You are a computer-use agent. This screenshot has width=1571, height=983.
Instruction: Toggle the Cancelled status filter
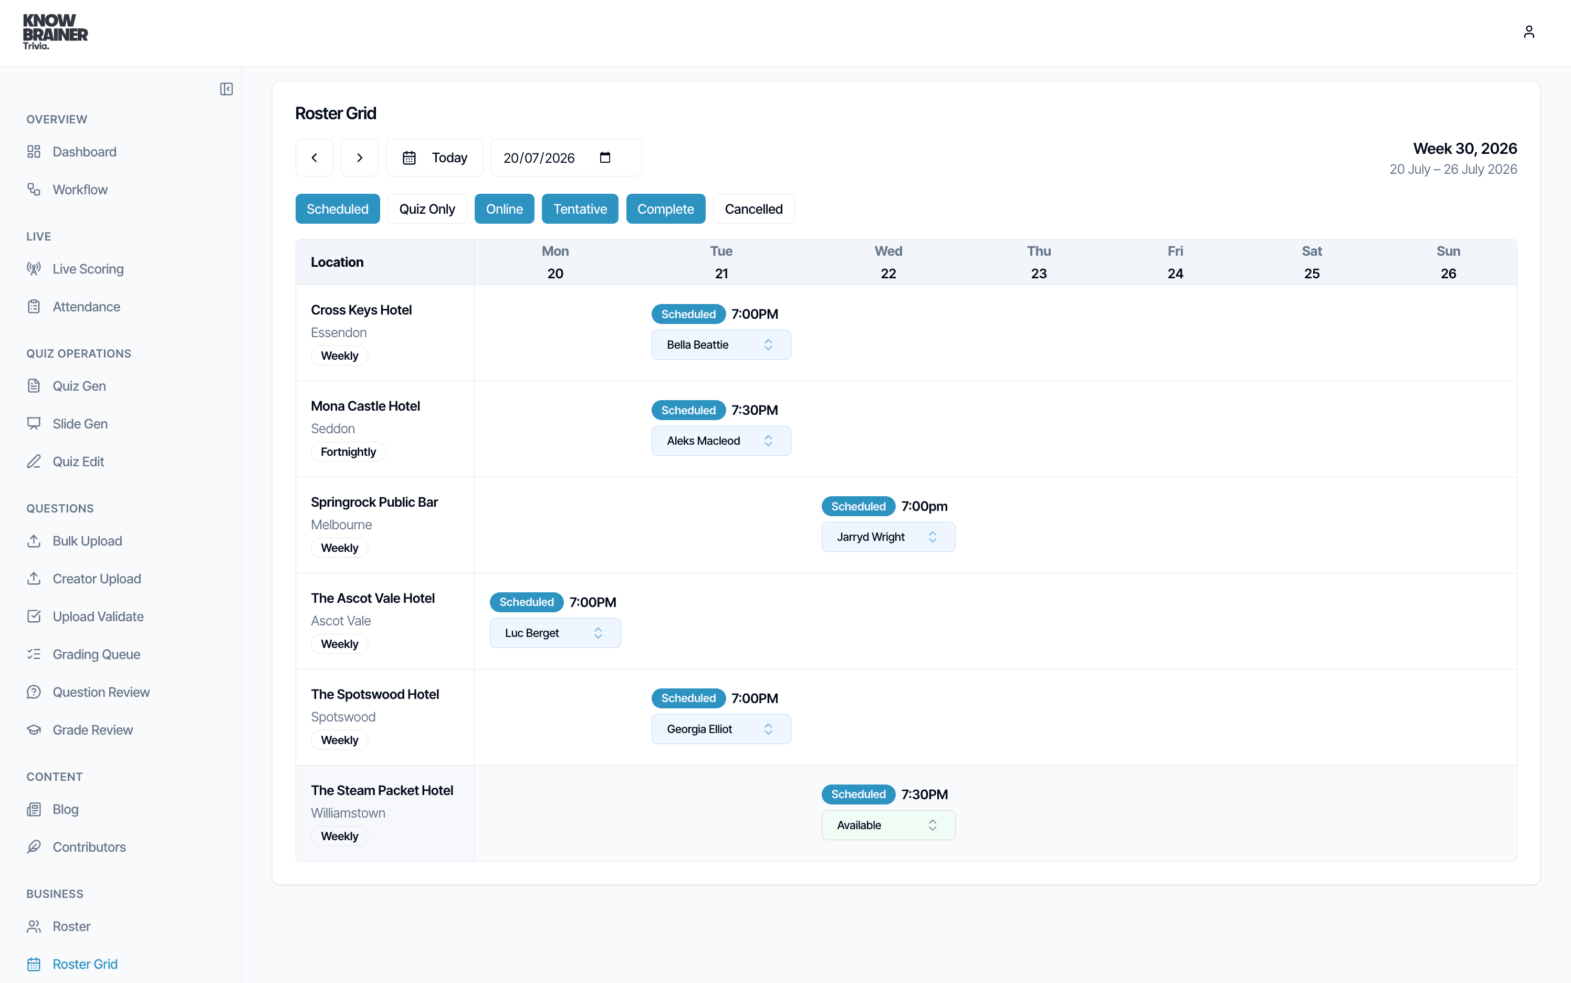[754, 208]
